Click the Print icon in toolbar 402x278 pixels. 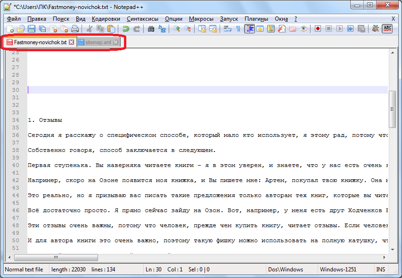tap(75, 29)
